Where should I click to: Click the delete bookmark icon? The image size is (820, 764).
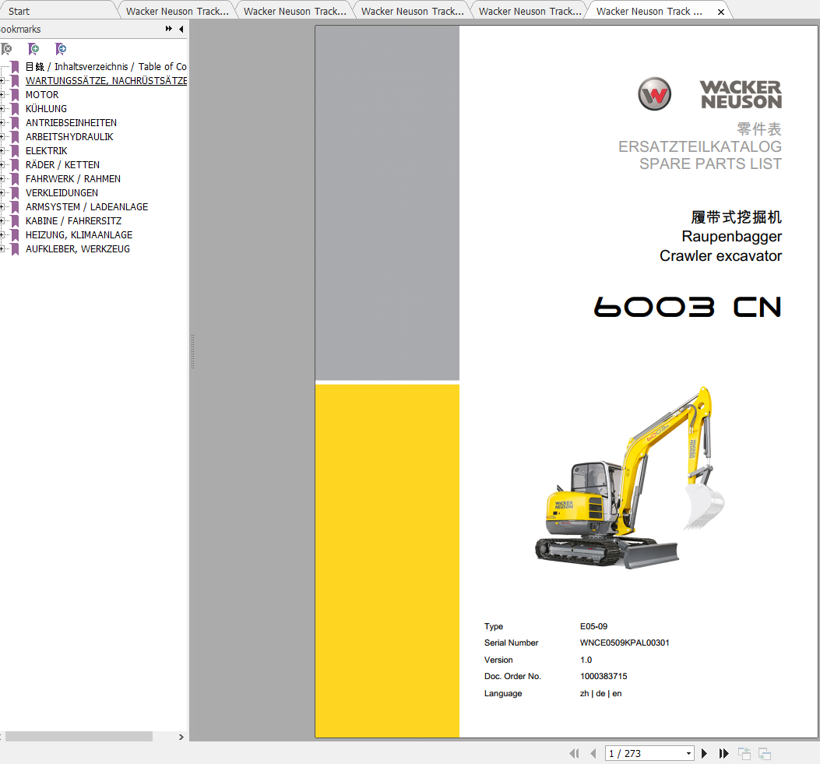tap(7, 49)
